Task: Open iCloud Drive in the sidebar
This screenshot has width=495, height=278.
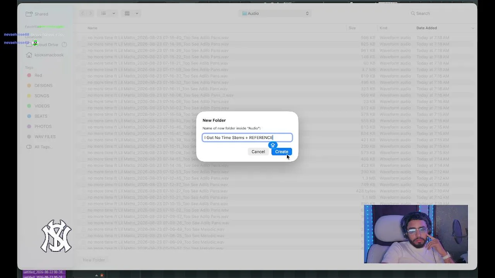Action: [x=42, y=45]
